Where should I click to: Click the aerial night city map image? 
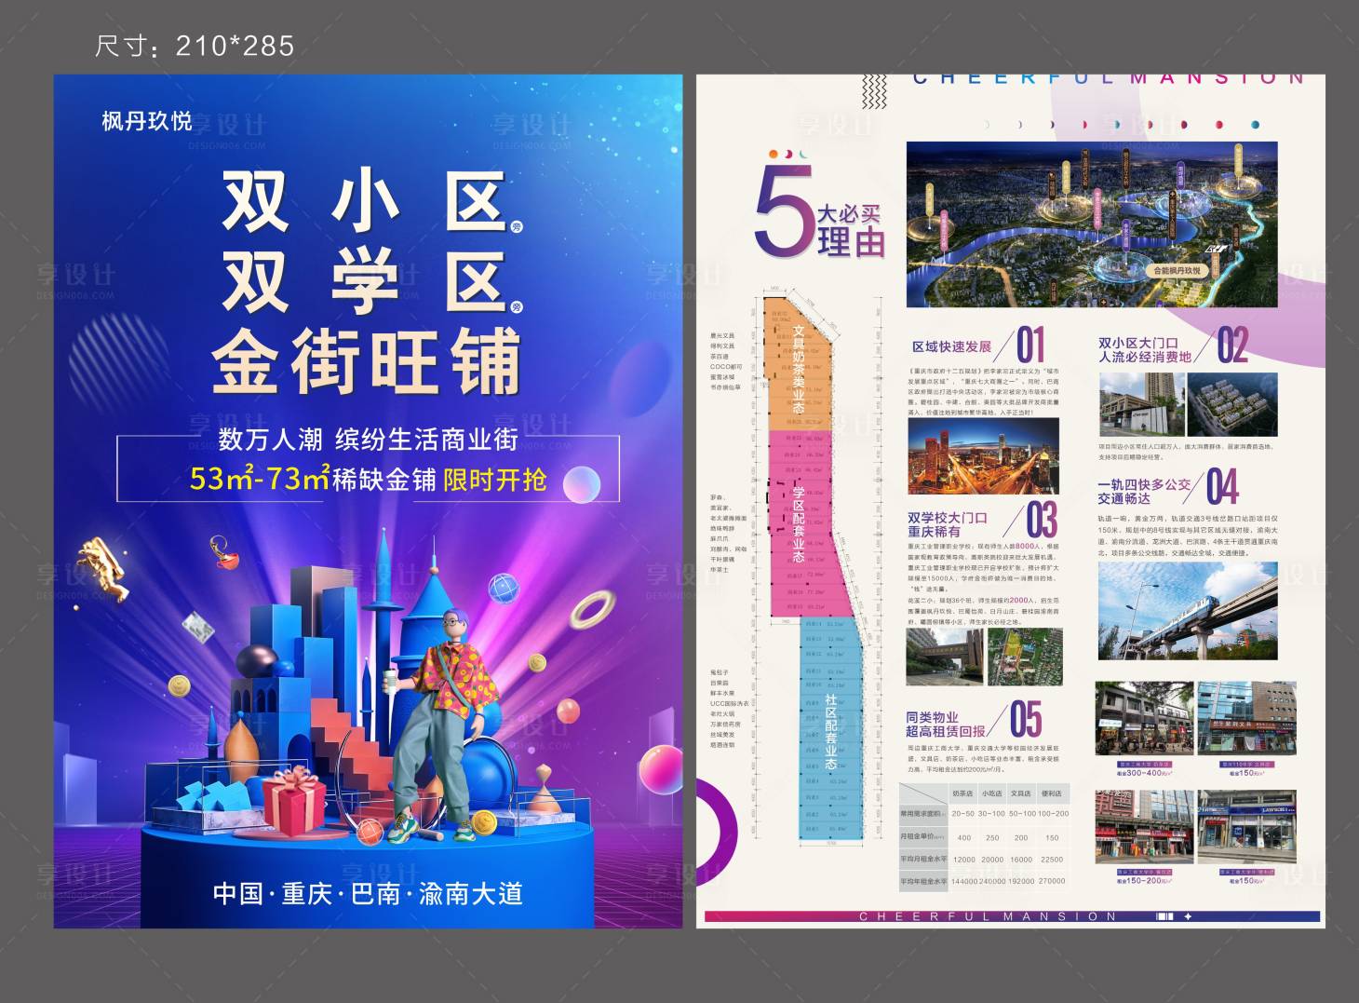[1092, 224]
